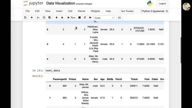Click the page vertical scrollbar thumb

click(181, 50)
